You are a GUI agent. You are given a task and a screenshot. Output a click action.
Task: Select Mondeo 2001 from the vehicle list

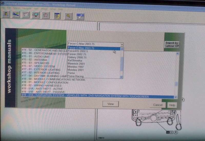tap(76, 70)
